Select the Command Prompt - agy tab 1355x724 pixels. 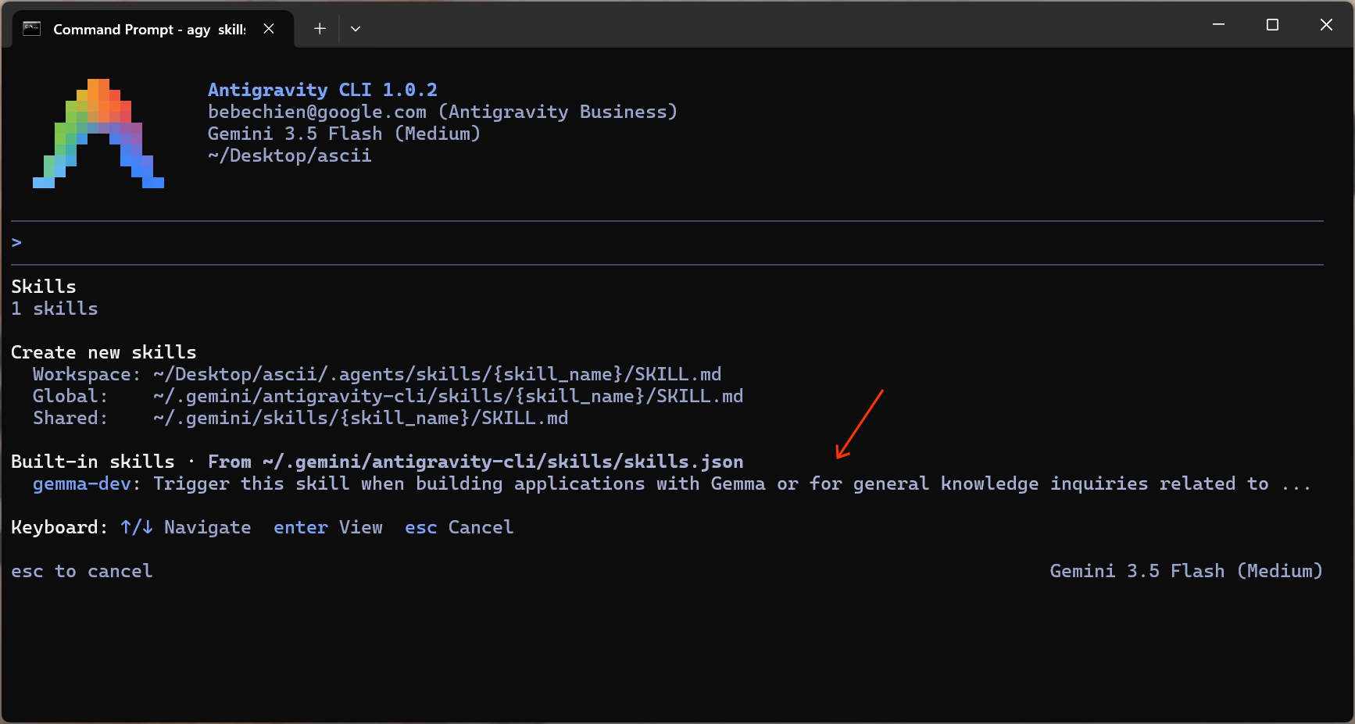[148, 29]
